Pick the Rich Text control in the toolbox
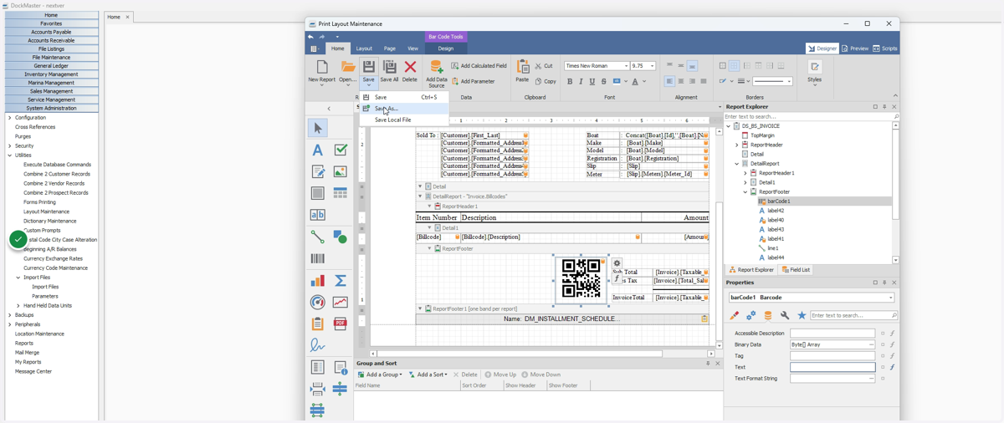The image size is (1004, 423). (317, 171)
